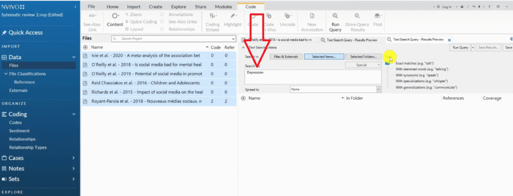Collapse the Coding section in sidebar
This screenshot has height=196, width=513.
[x=74, y=114]
